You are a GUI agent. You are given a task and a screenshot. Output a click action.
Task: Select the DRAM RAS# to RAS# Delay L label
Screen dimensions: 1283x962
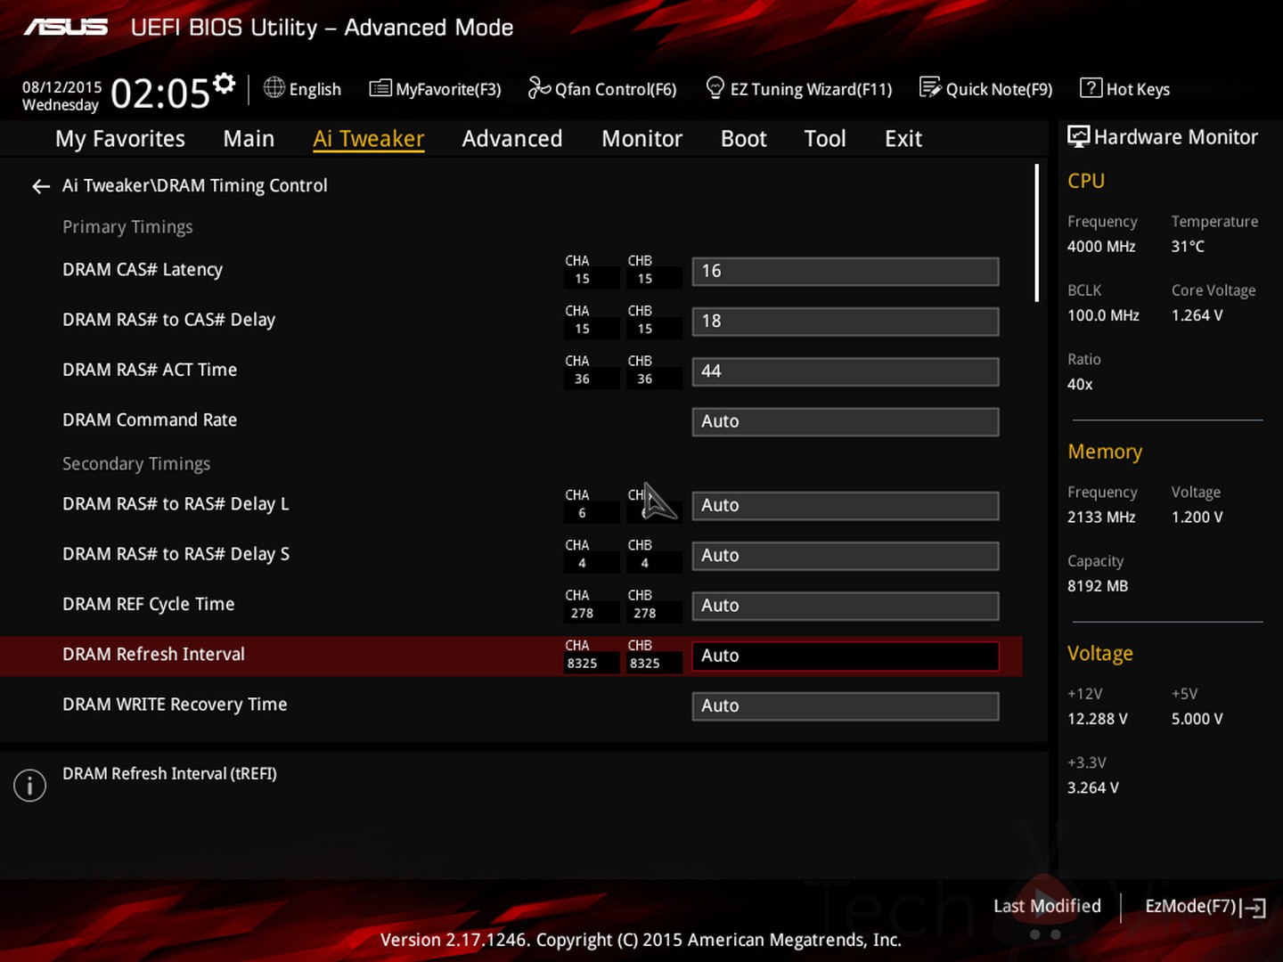tap(176, 504)
